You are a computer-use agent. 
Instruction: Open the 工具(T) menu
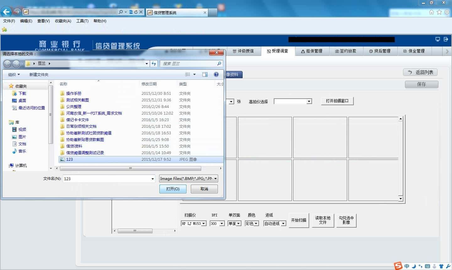tap(82, 21)
